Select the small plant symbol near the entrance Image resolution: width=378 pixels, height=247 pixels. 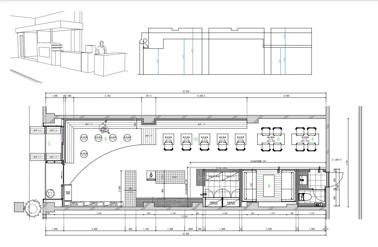click(x=50, y=193)
